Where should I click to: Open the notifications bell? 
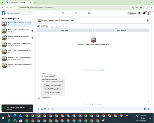click(x=144, y=13)
